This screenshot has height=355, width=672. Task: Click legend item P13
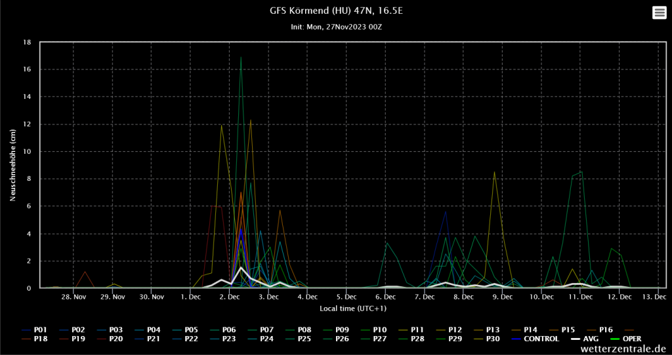(493, 329)
